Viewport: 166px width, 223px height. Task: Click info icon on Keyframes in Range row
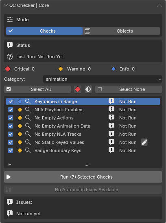coord(111,101)
